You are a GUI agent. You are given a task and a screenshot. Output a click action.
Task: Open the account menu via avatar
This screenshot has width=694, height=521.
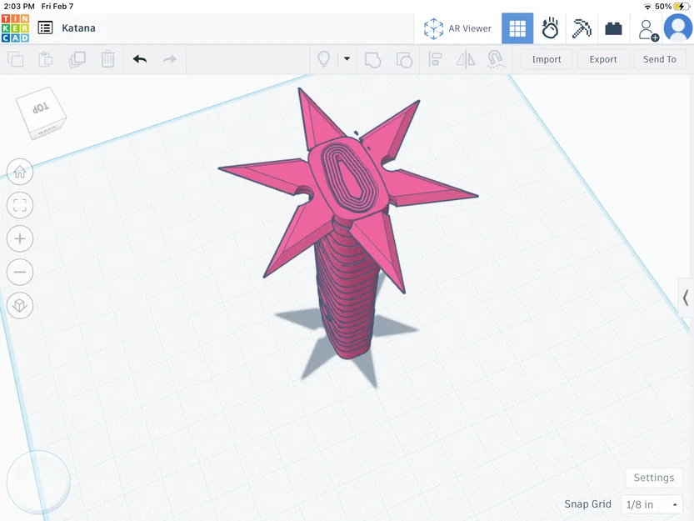click(677, 28)
